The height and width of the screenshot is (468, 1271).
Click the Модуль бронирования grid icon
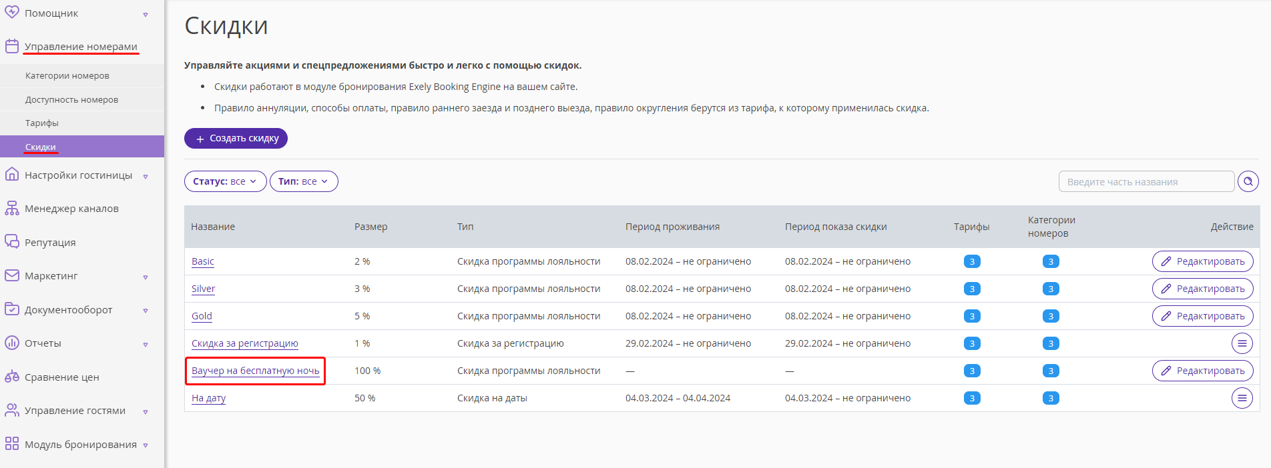coord(12,444)
